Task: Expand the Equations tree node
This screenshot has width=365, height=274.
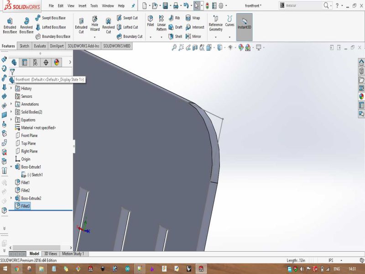Action: [x=11, y=120]
